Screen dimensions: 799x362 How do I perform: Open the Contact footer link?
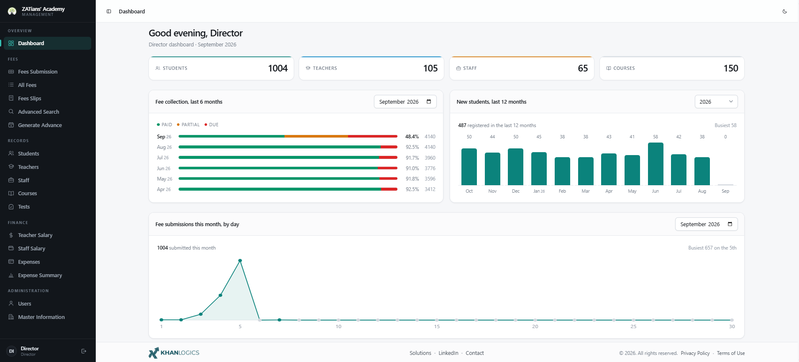click(475, 353)
